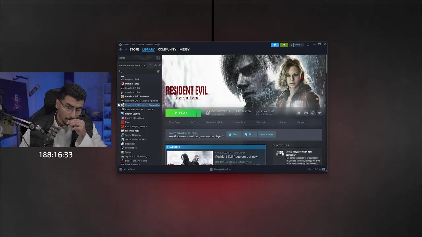Sort library using the up arrow icon
The width and height of the screenshot is (422, 237).
(x=150, y=65)
